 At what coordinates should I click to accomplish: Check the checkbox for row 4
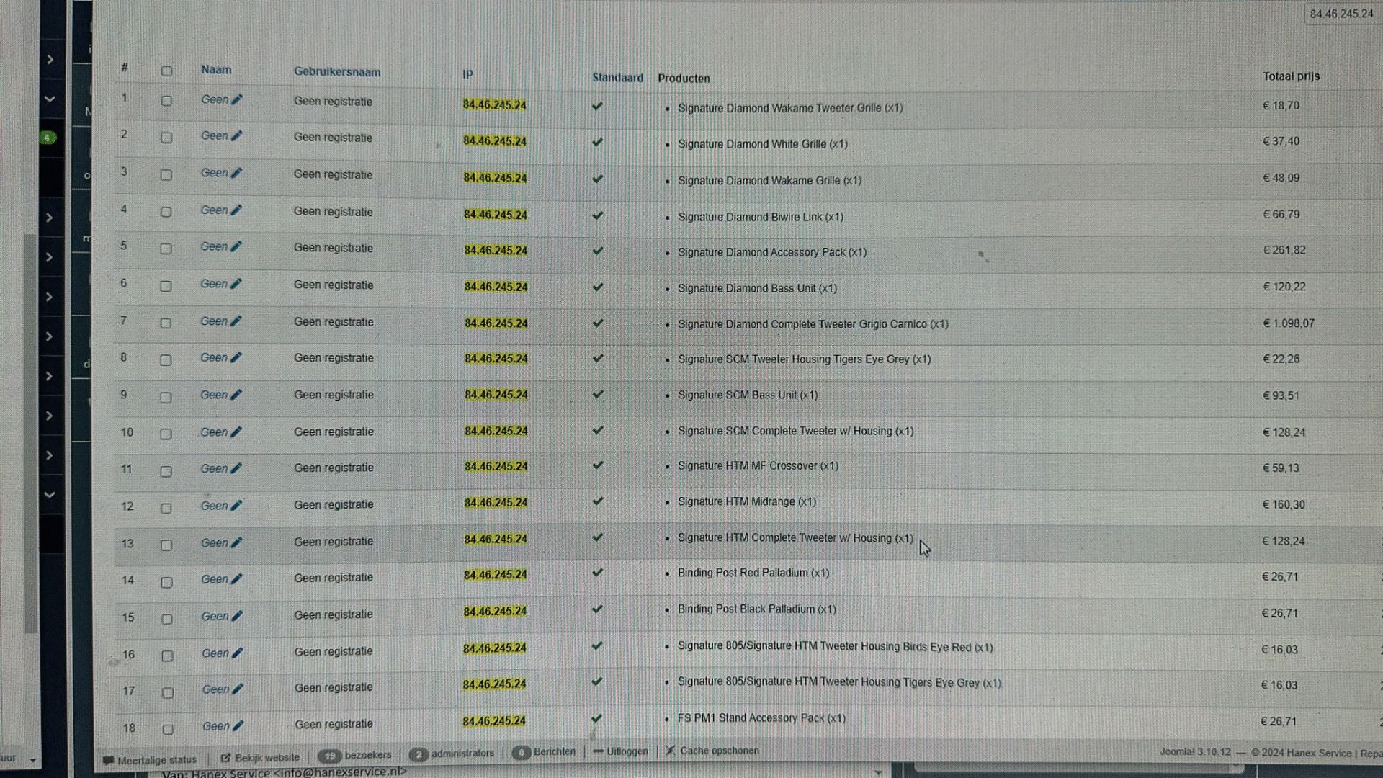click(x=166, y=212)
